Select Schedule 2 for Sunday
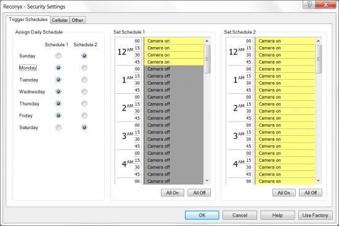Viewport: 339px width, 226px height. point(84,56)
